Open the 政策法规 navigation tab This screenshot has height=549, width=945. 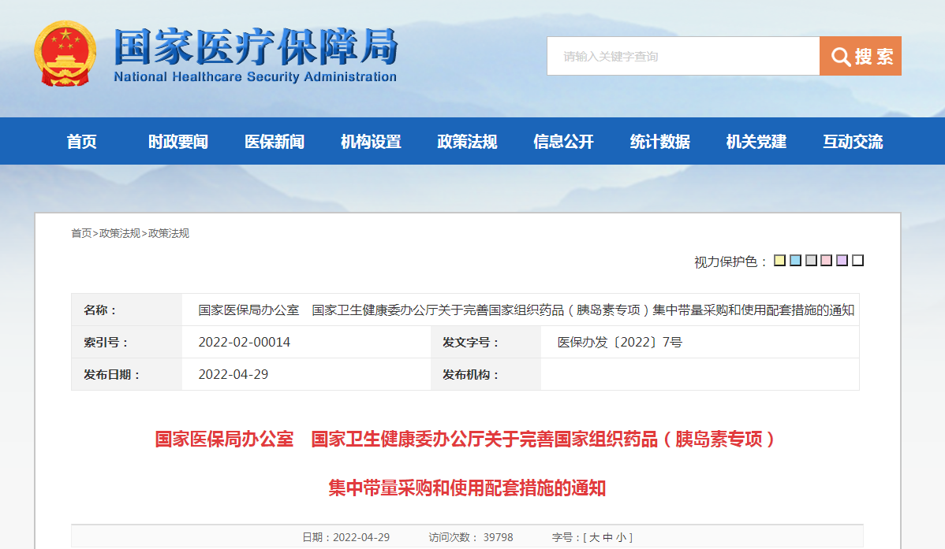click(467, 142)
